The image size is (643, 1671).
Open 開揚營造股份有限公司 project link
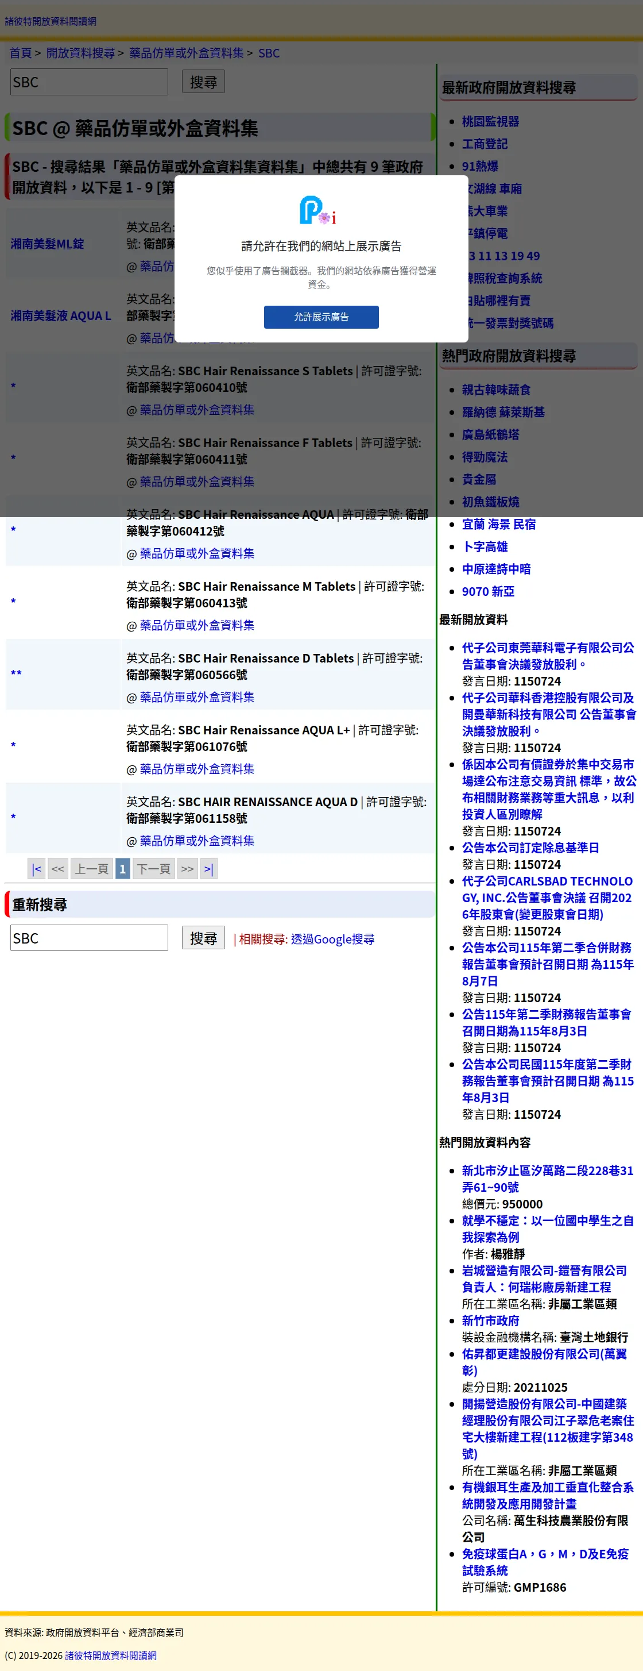(x=547, y=1429)
